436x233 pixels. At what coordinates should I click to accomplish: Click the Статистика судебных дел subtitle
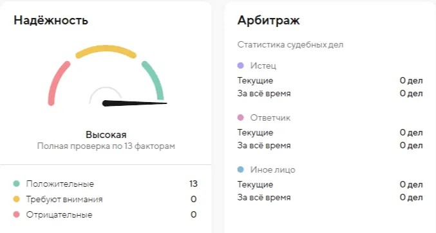[290, 44]
